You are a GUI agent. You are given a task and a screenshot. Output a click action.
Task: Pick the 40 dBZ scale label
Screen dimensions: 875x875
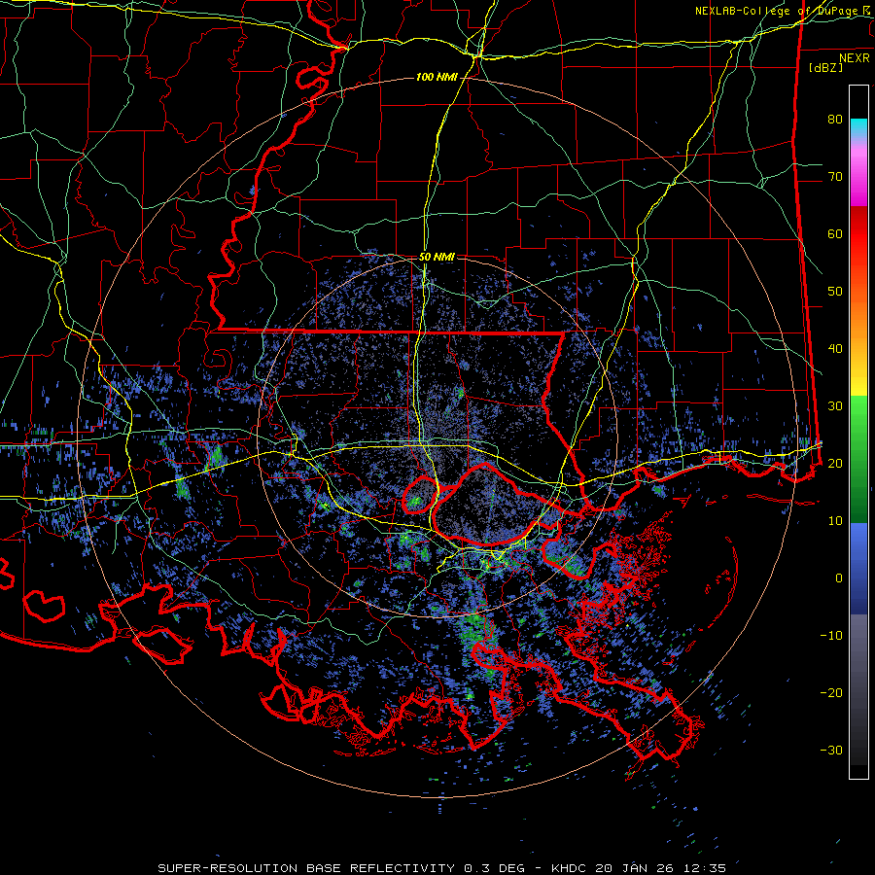(835, 349)
